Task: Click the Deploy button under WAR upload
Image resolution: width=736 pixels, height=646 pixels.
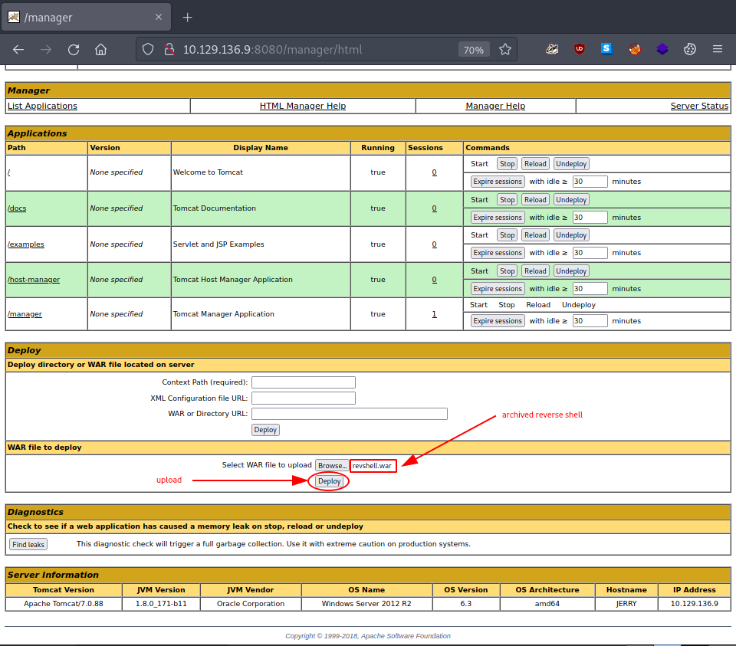Action: click(329, 480)
